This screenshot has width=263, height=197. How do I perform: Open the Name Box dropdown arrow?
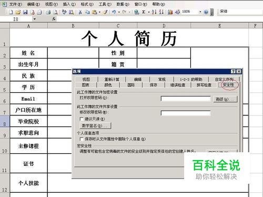(x=35, y=19)
